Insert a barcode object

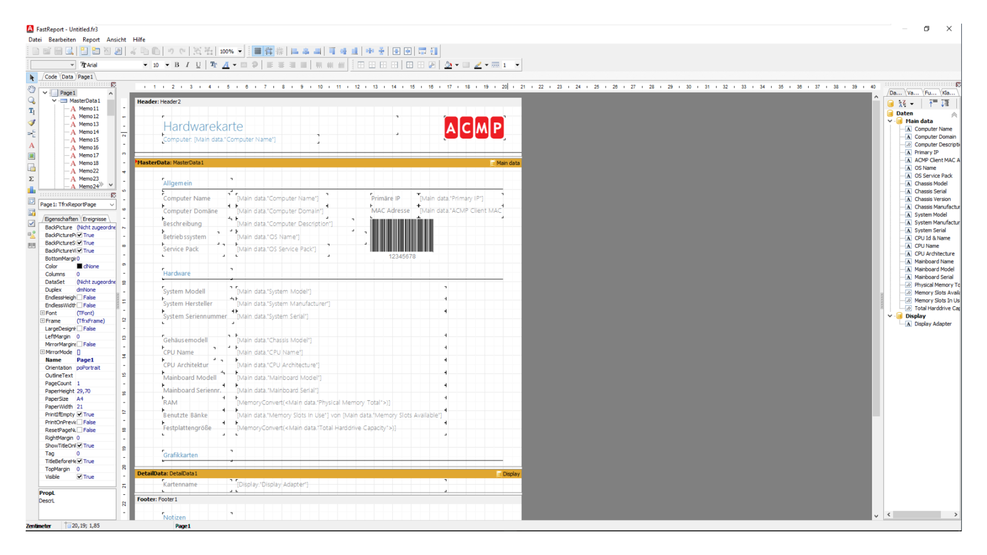(32, 246)
